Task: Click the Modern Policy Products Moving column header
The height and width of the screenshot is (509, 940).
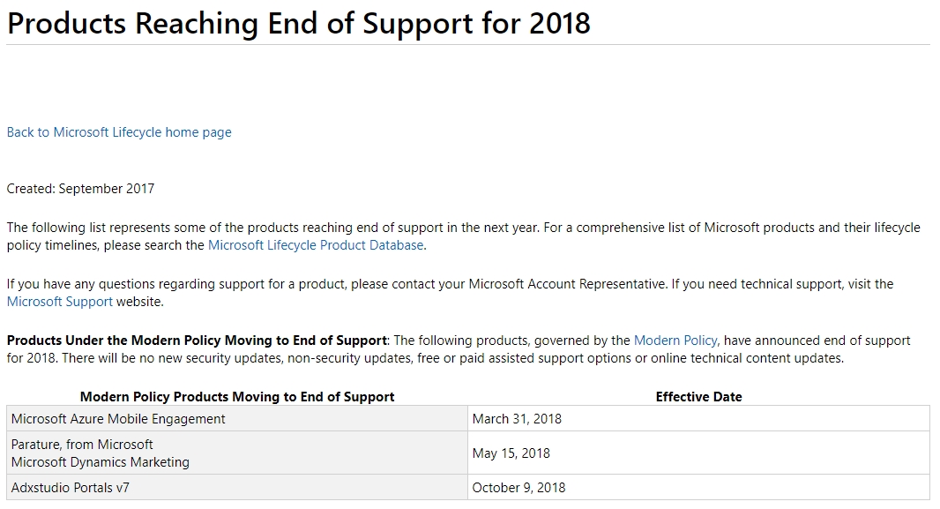Action: pyautogui.click(x=237, y=397)
